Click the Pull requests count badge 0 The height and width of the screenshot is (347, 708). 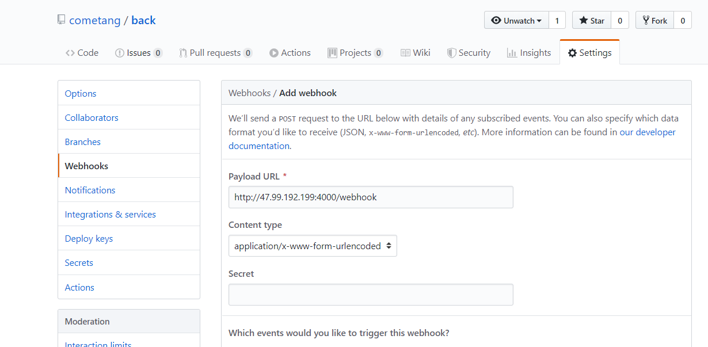click(248, 53)
